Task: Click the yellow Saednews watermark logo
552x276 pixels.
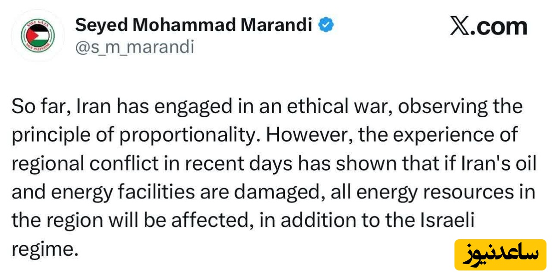Action: pos(499,254)
